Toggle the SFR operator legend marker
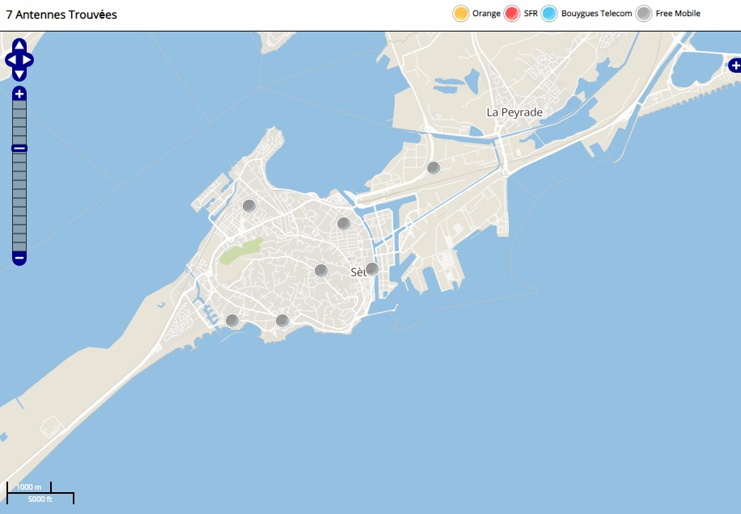741x514 pixels. 512,14
